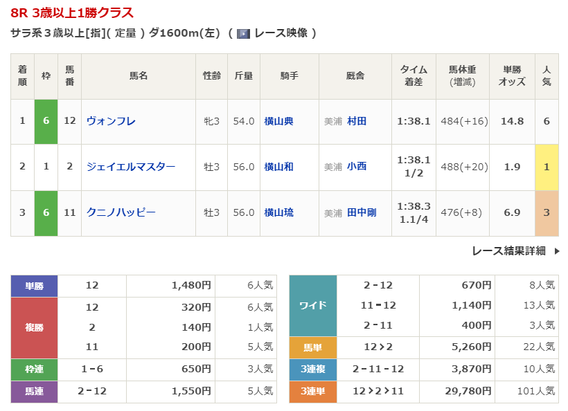Open jockey 横山典 profile
568x411 pixels.
coord(278,121)
